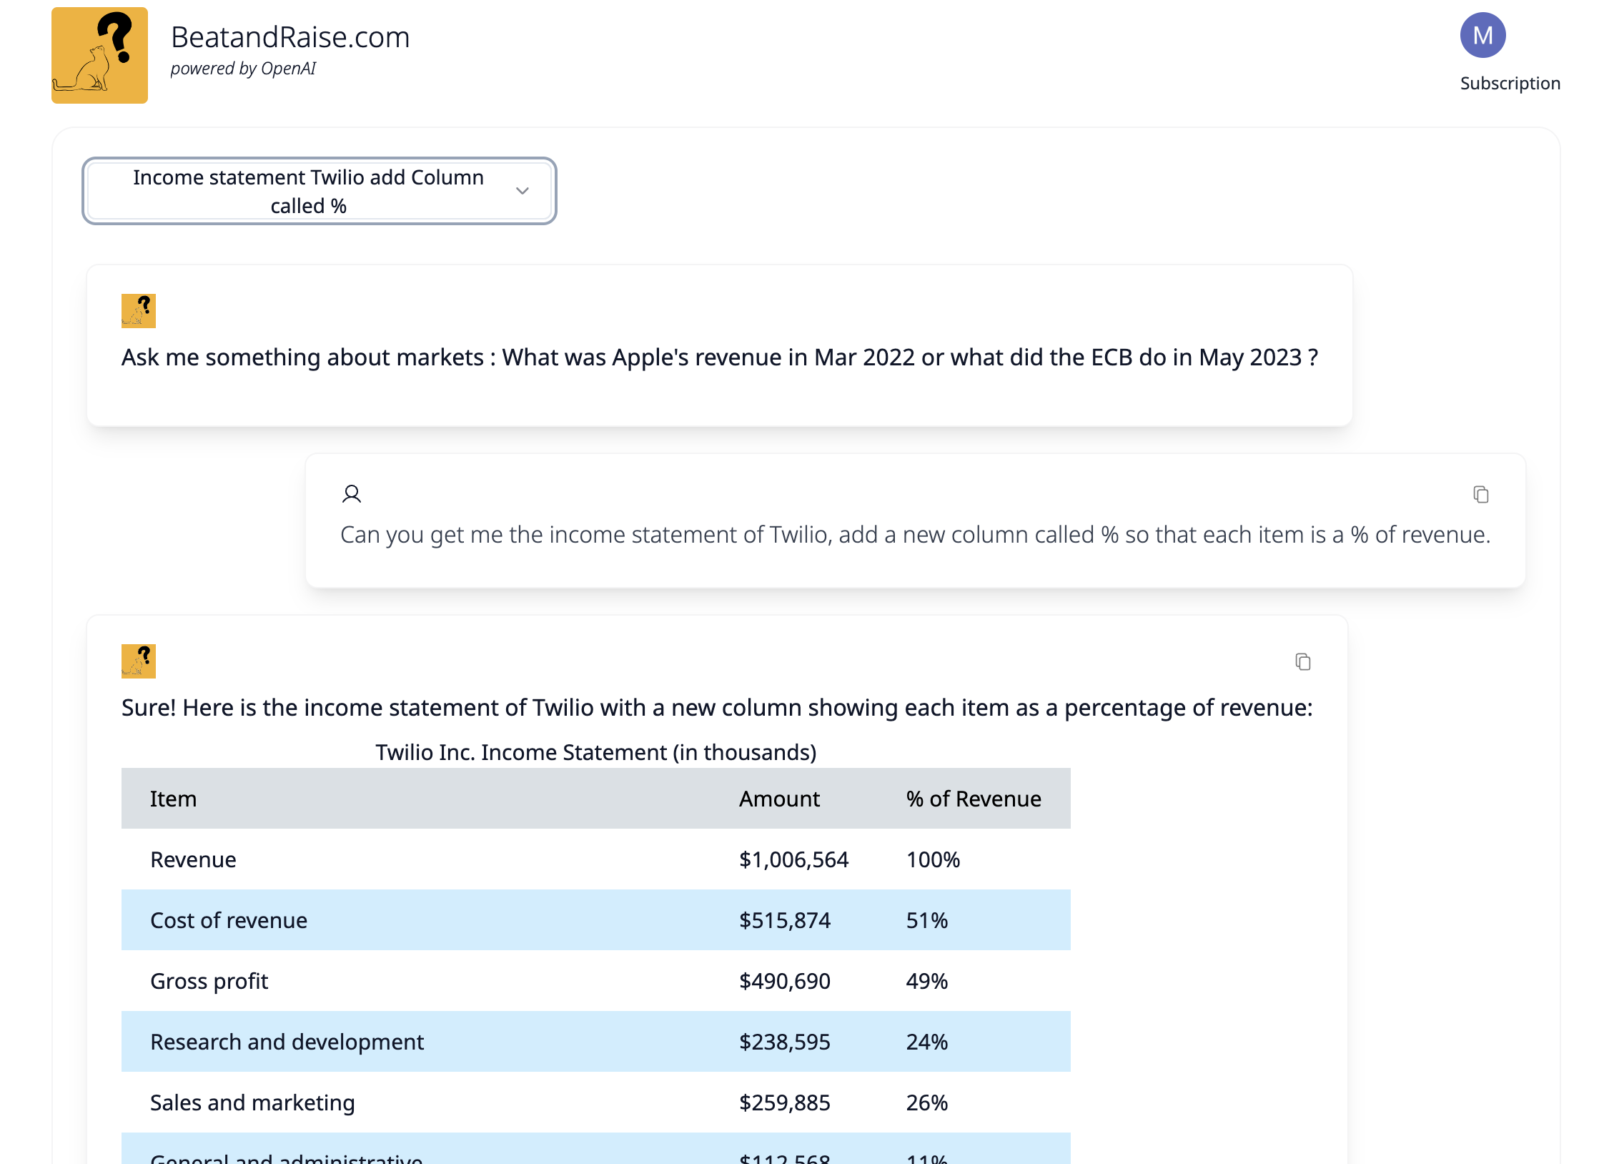Select the Cost of revenue row

pyautogui.click(x=595, y=920)
